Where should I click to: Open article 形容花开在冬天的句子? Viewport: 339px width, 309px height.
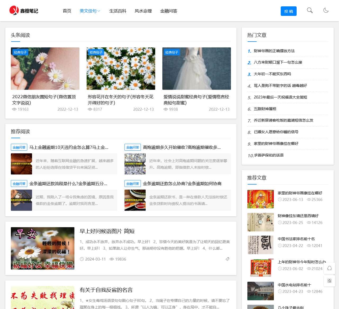pyautogui.click(x=121, y=100)
